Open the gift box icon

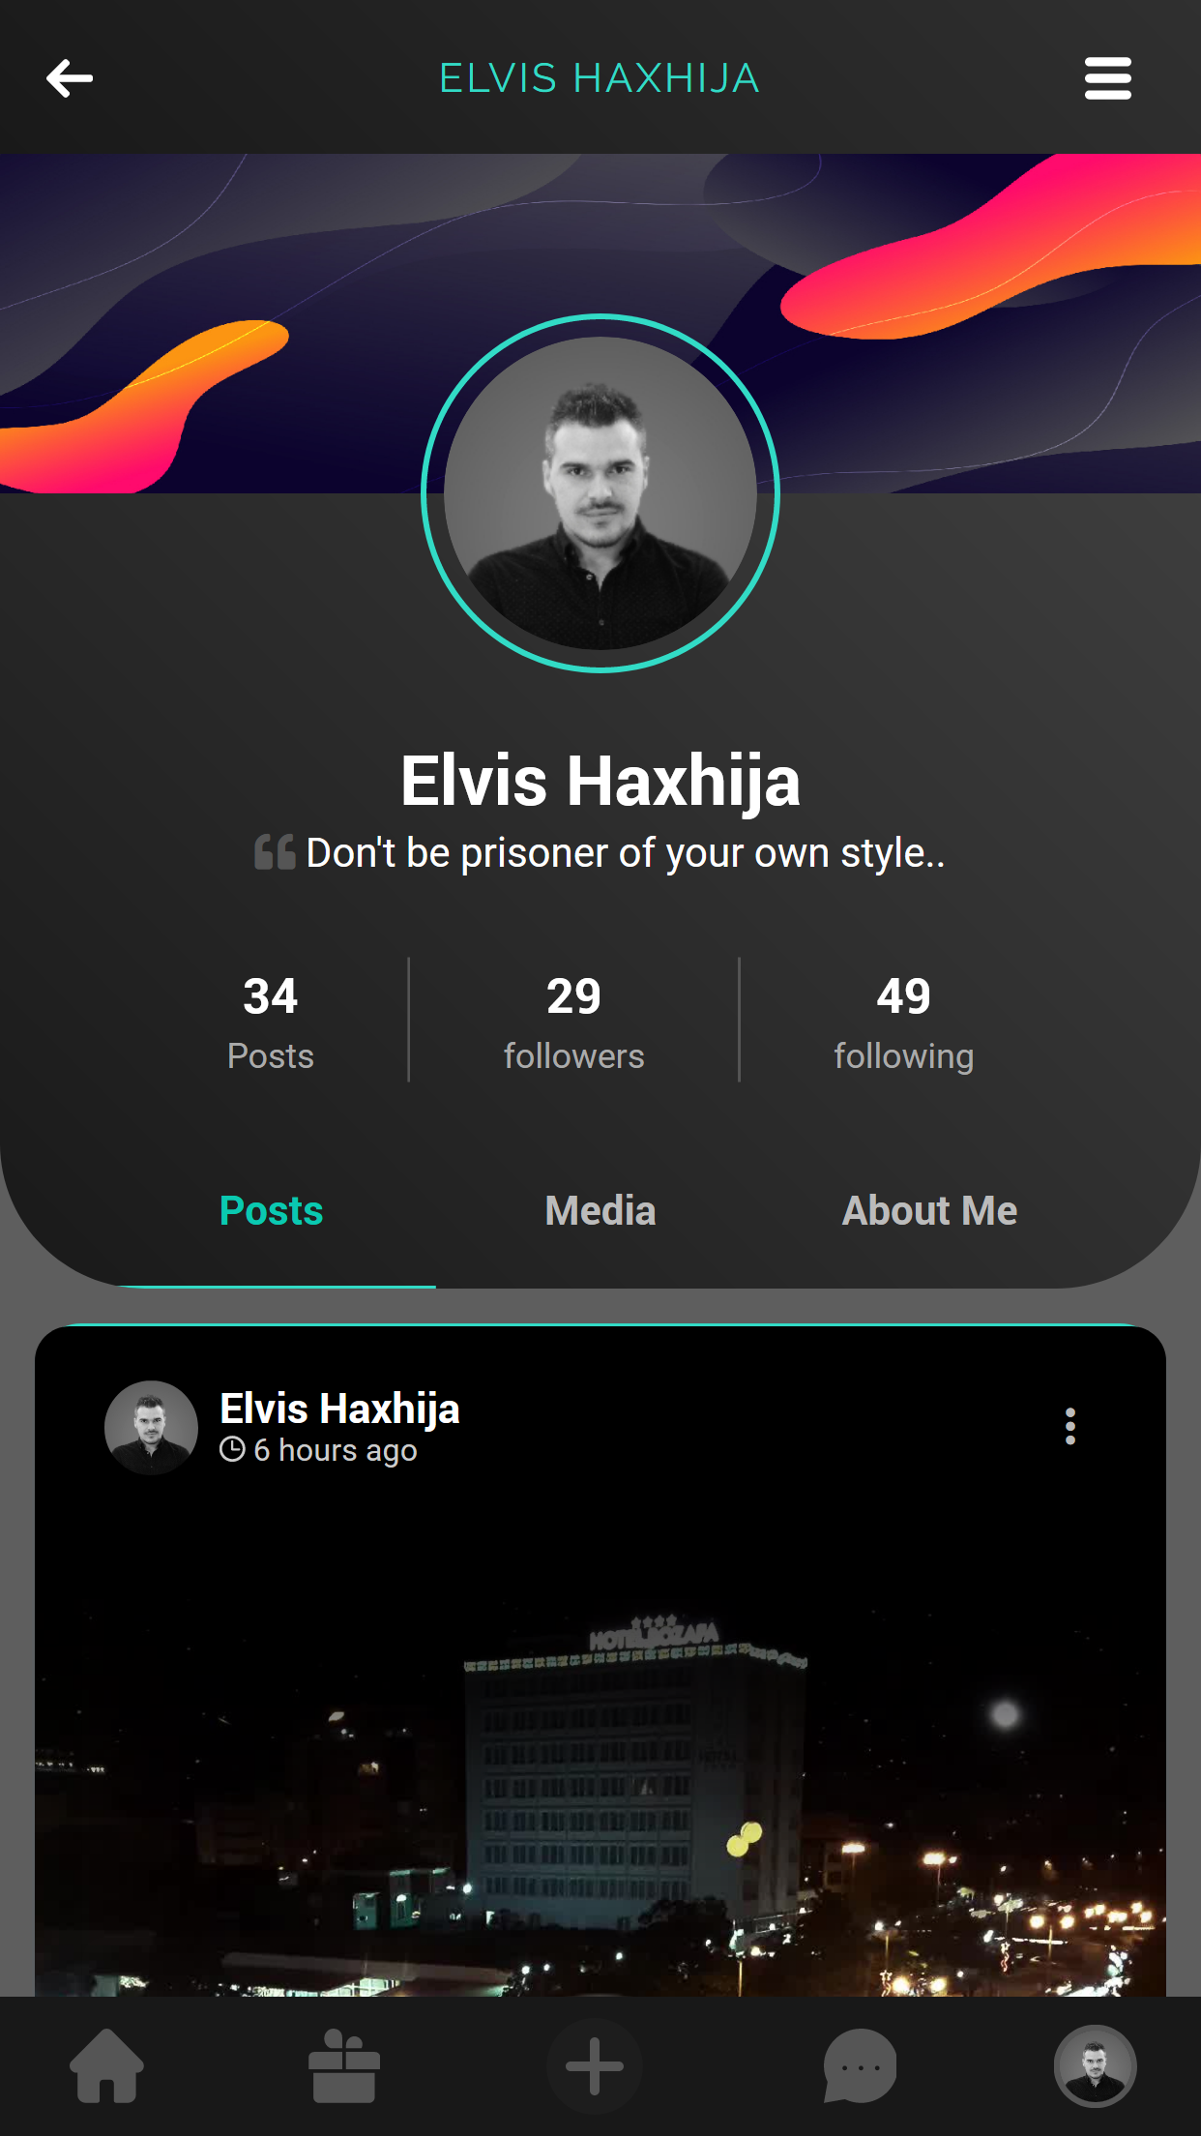tap(344, 2065)
